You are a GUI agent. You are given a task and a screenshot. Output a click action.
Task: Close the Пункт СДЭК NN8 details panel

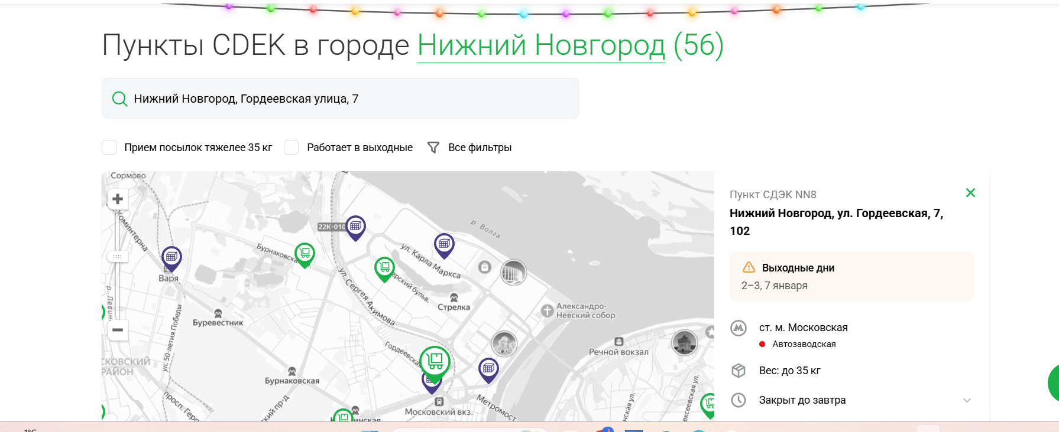click(x=970, y=193)
